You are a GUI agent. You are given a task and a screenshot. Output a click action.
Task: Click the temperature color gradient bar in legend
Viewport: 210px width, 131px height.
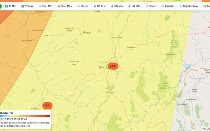click(x=25, y=116)
